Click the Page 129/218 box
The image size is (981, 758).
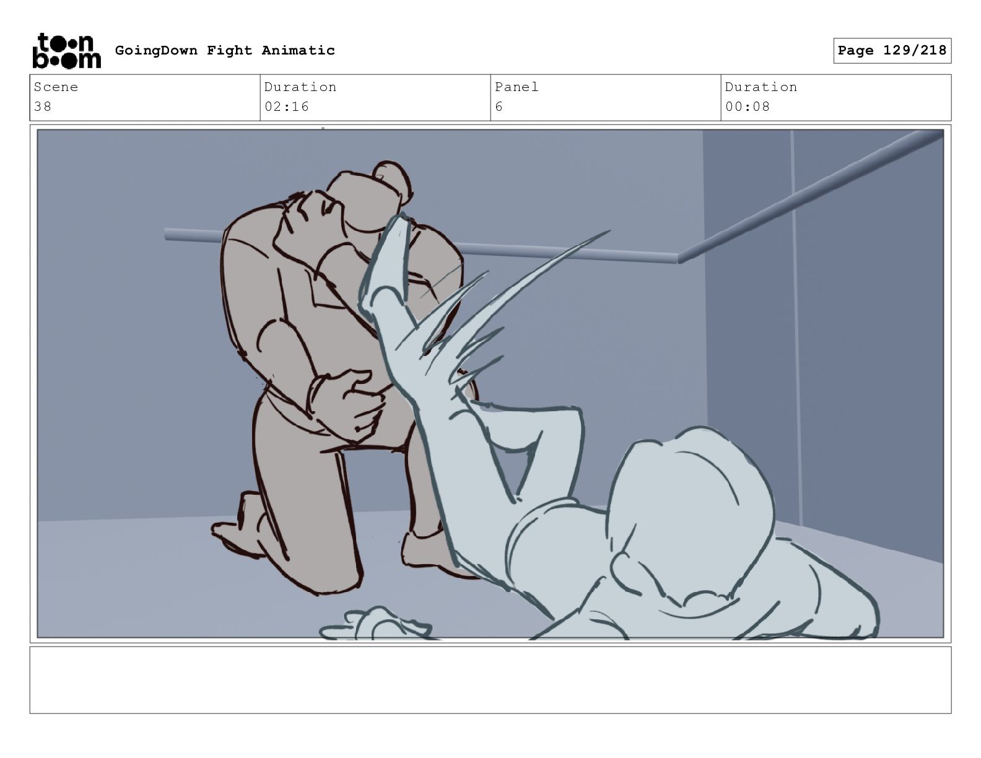tap(892, 50)
